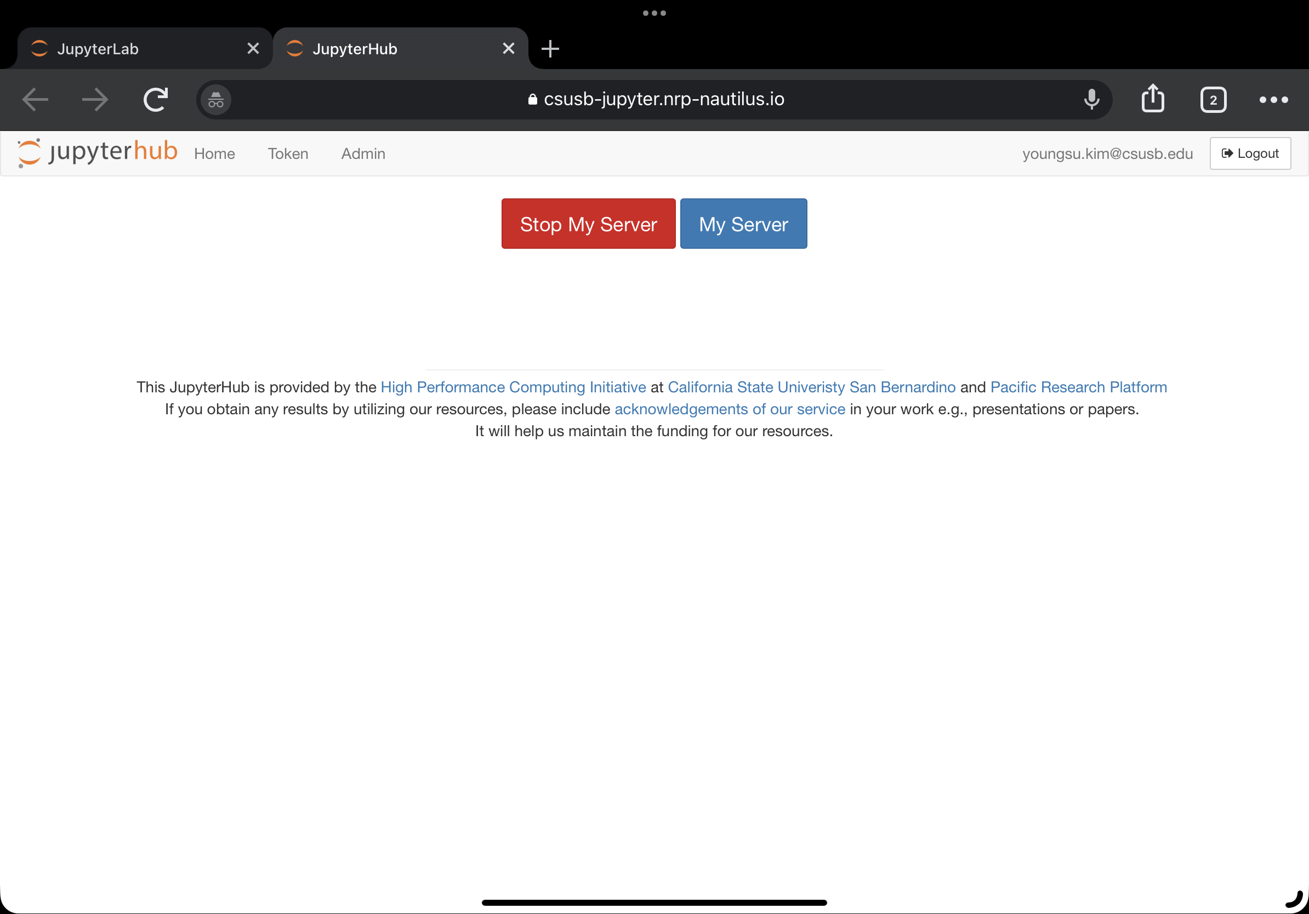Switch to the JupyterLab tab
The width and height of the screenshot is (1309, 914).
point(145,49)
